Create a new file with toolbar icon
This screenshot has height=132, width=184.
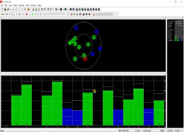tap(2, 9)
